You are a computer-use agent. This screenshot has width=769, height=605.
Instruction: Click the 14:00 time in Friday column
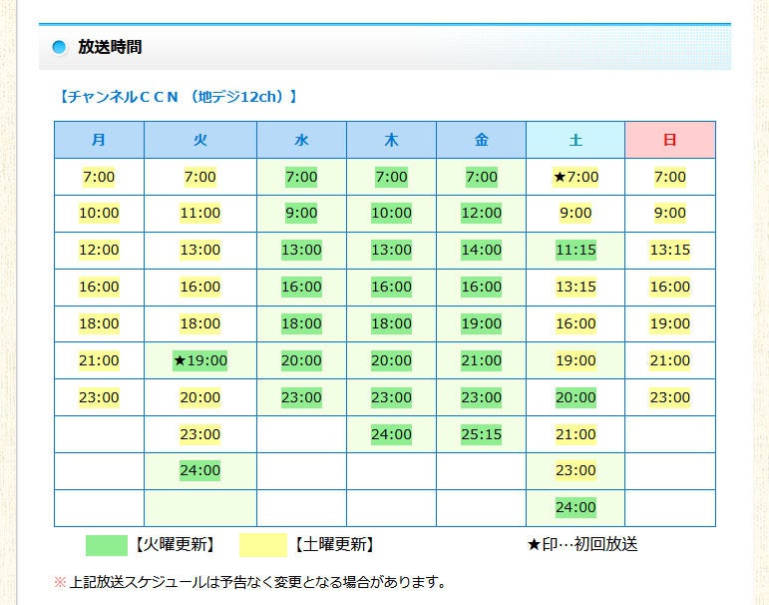tap(481, 250)
